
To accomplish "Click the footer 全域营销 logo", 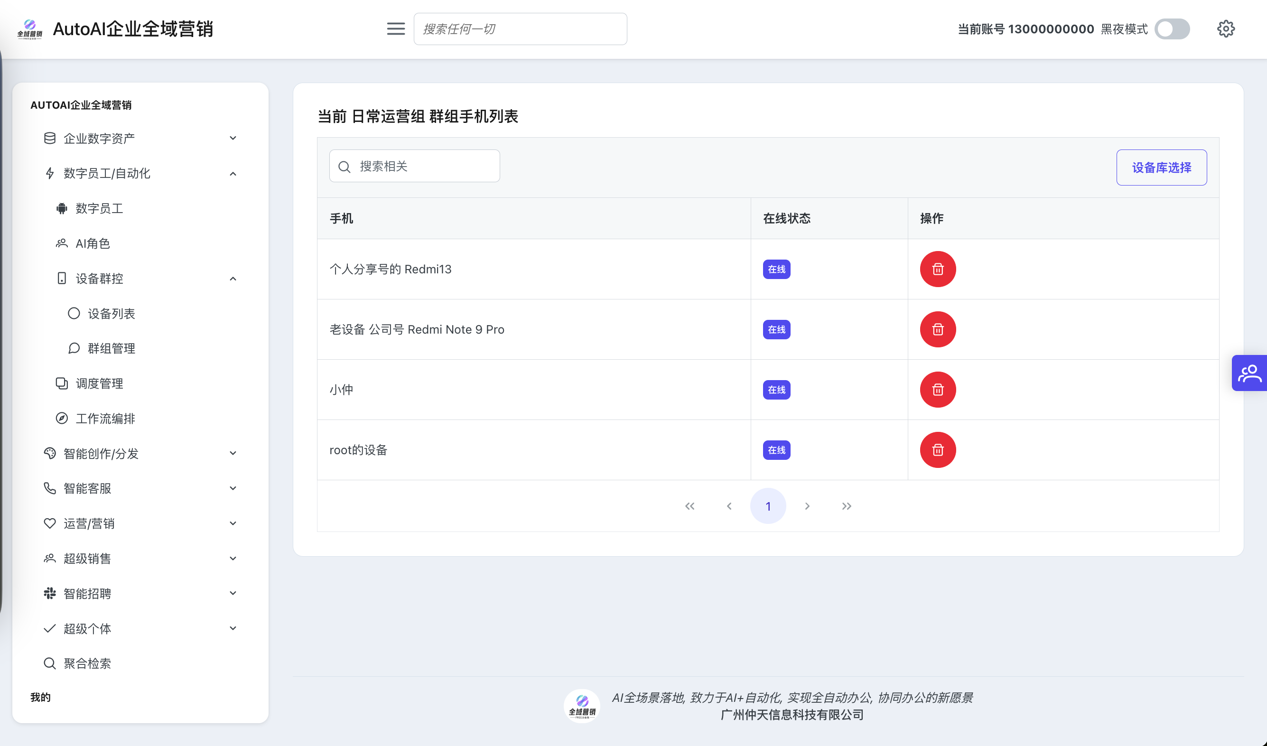I will [x=582, y=706].
